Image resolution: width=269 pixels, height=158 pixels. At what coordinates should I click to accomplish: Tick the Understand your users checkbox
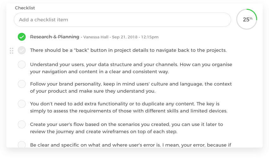point(22,65)
